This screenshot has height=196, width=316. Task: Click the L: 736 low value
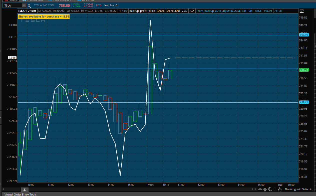pyautogui.click(x=99, y=11)
